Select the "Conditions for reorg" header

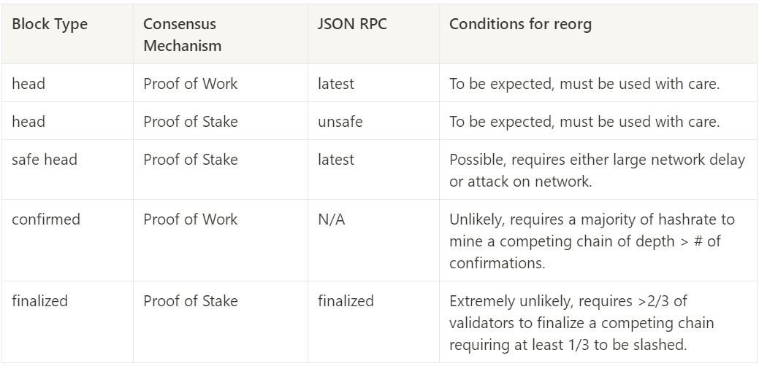click(x=520, y=24)
